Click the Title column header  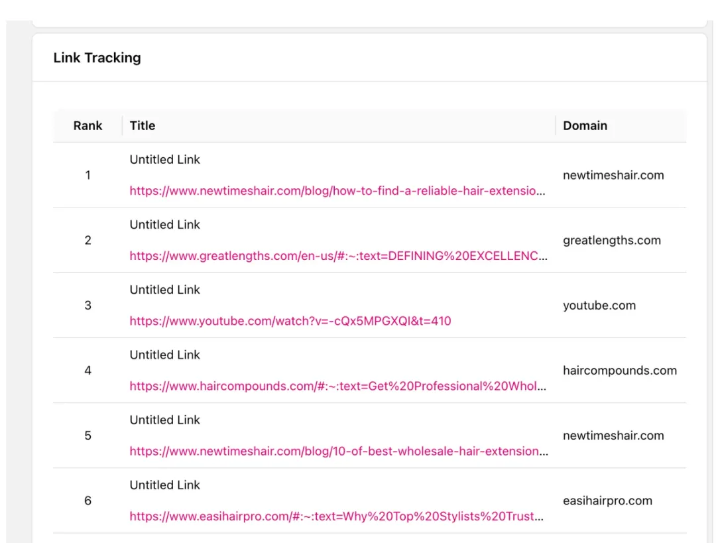(x=143, y=125)
